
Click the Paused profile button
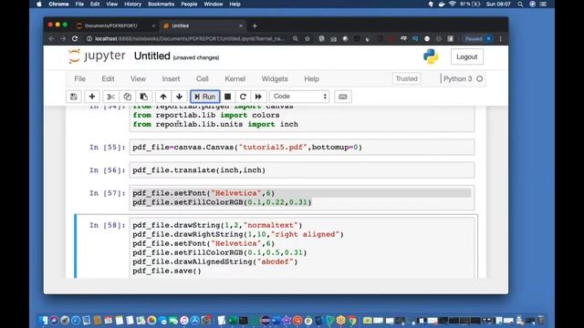[x=477, y=38]
